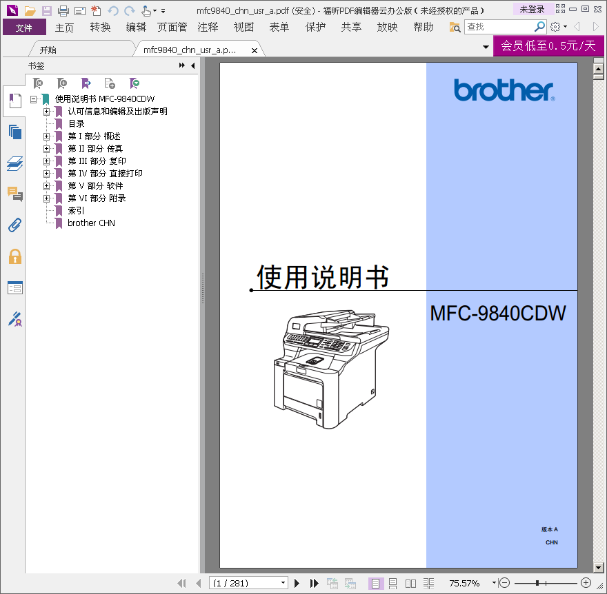Expand the 第 V 部分 软件 bookmark
Image resolution: width=607 pixels, height=594 pixels.
(46, 186)
